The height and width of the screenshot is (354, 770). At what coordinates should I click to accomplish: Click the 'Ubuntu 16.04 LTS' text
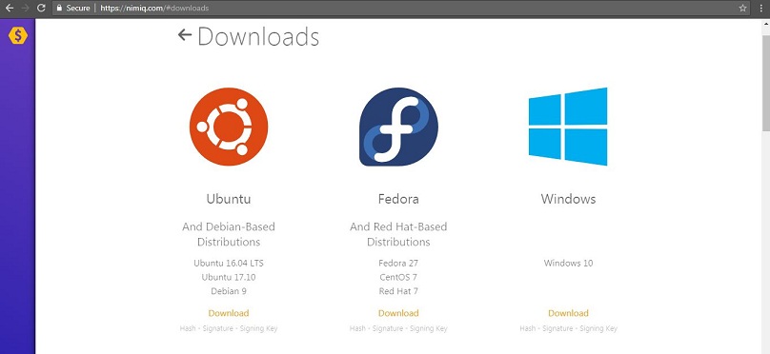point(229,263)
